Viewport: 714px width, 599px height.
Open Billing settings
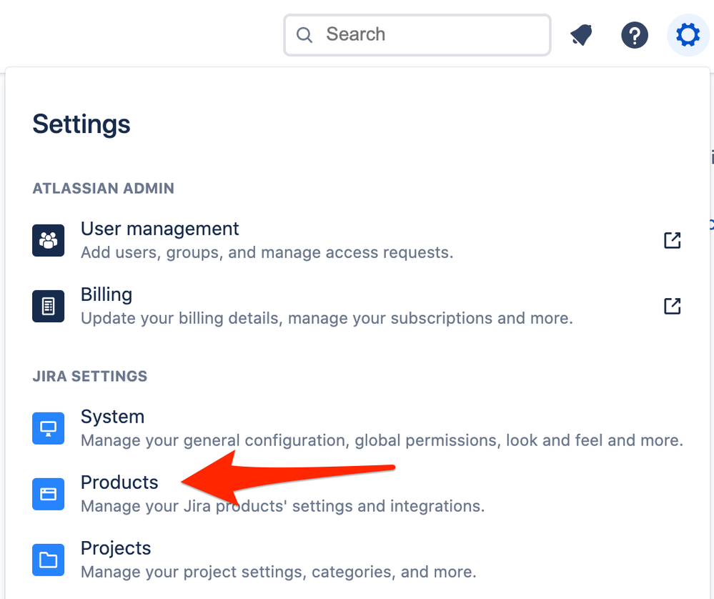(x=106, y=294)
